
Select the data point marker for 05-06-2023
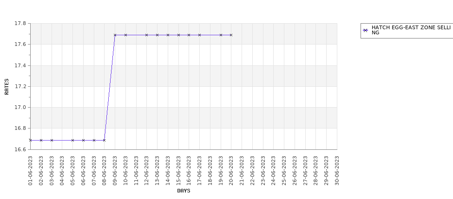point(72,141)
